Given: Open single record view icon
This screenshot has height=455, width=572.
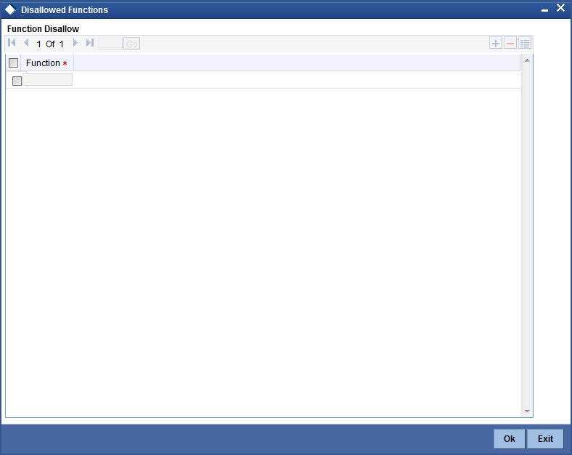Looking at the screenshot, I should (525, 44).
